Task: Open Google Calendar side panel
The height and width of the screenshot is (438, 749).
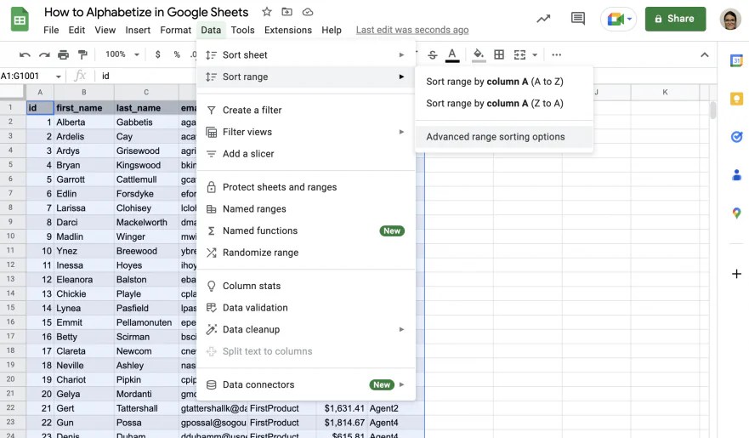Action: tap(736, 60)
